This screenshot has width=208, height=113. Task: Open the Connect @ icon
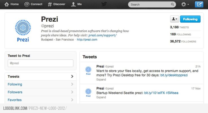point(27,4)
